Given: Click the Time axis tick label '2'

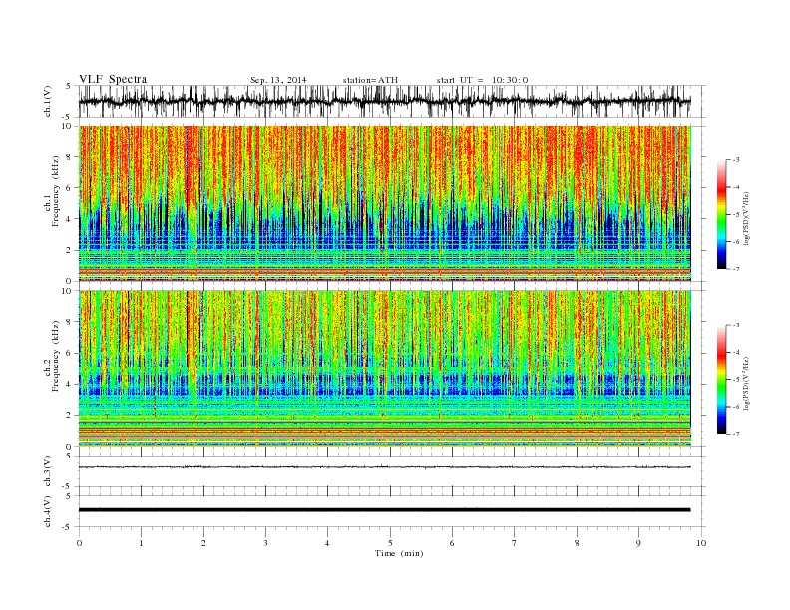Looking at the screenshot, I should coord(203,543).
